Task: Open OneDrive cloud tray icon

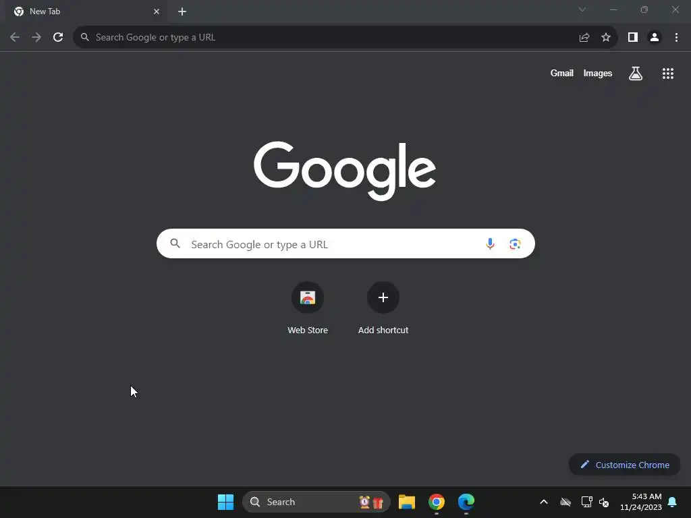Action: point(565,502)
